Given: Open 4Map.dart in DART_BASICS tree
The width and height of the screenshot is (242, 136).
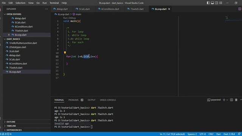Looking at the screenshot, I should (x=27, y=56).
